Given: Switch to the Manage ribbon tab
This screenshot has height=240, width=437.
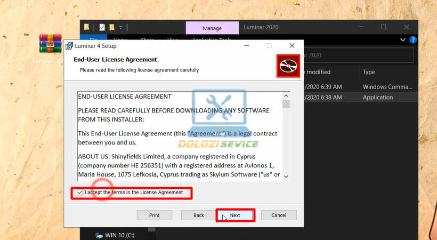Looking at the screenshot, I should pyautogui.click(x=212, y=28).
